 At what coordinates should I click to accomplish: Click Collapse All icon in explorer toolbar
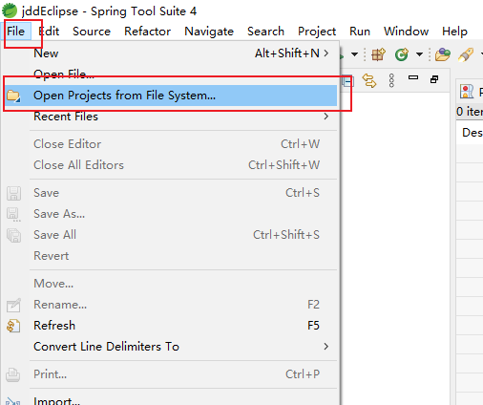tap(347, 81)
